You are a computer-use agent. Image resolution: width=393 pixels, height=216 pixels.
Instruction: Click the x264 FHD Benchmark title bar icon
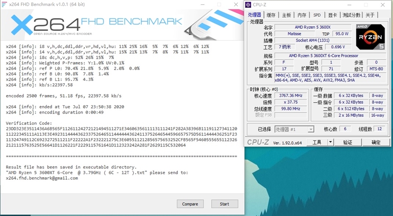[x=4, y=4]
